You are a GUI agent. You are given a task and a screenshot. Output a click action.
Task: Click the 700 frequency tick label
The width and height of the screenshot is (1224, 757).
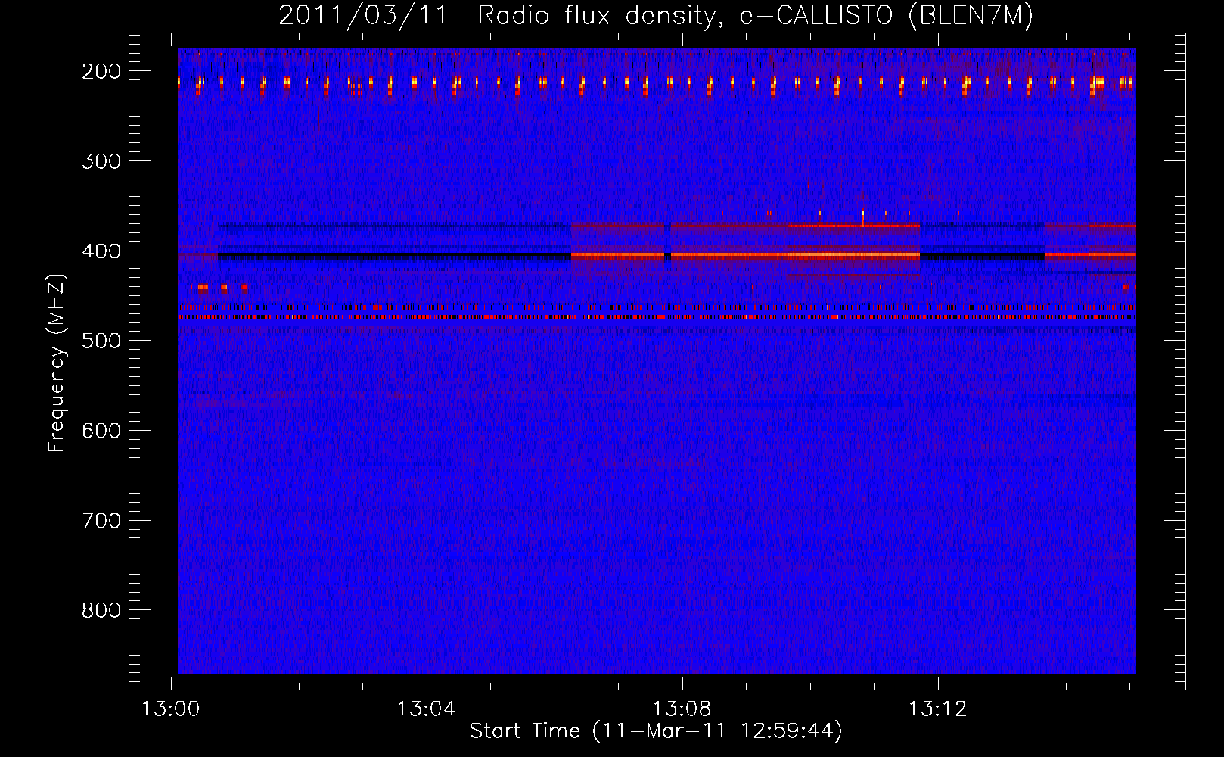101,521
